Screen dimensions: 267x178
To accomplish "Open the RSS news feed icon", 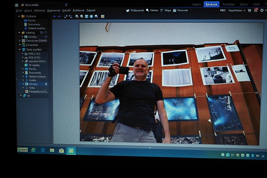I will click(256, 10).
